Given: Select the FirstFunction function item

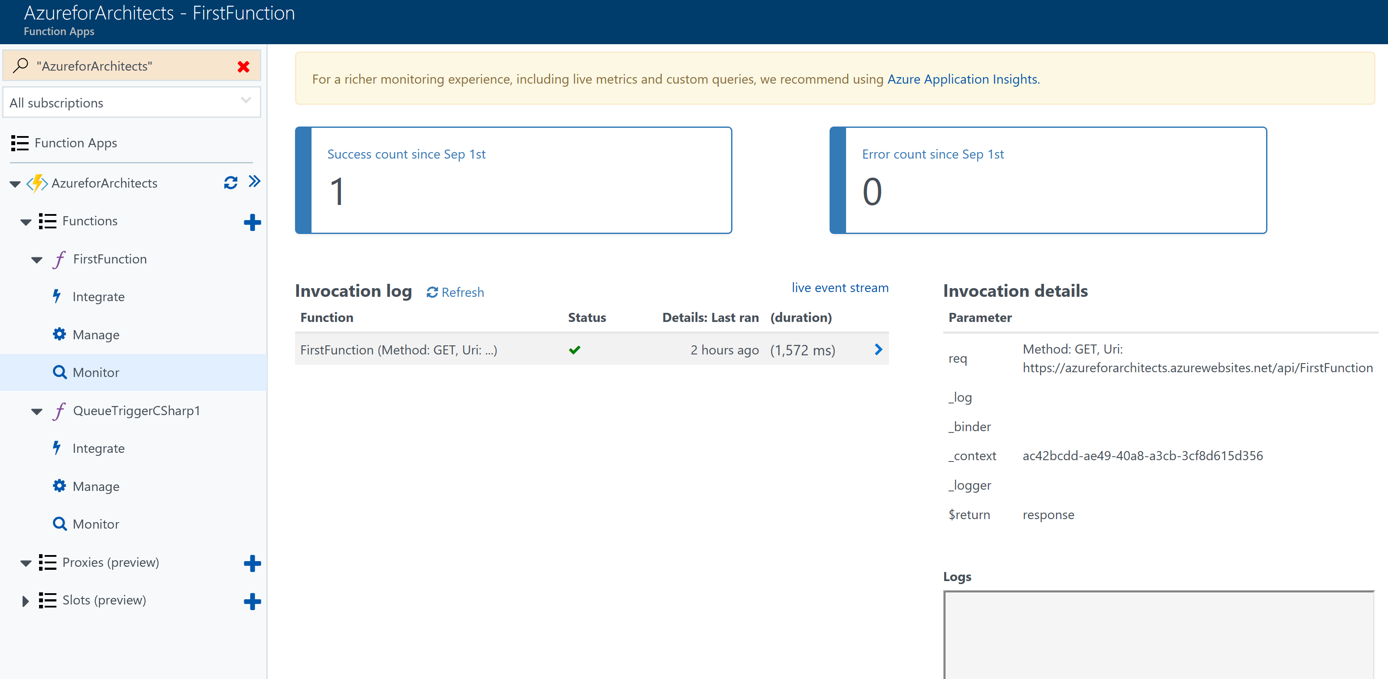Looking at the screenshot, I should pos(110,259).
